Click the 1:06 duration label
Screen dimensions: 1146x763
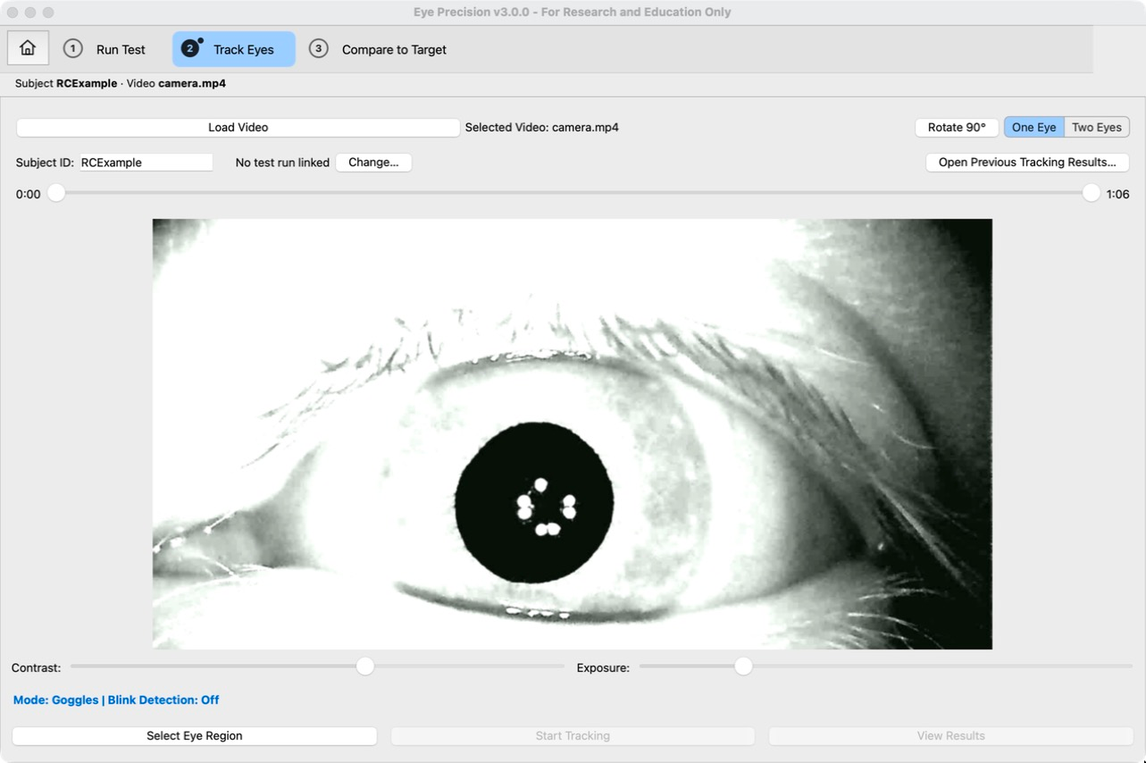pos(1117,194)
